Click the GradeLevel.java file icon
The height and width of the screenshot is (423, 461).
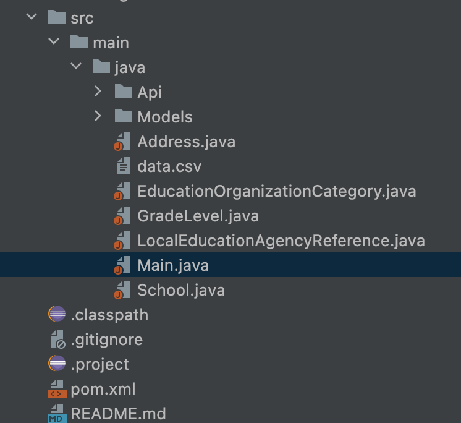(122, 216)
